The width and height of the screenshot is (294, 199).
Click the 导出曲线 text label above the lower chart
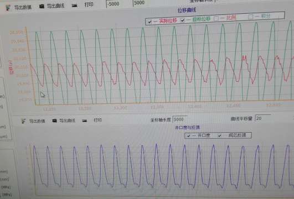point(67,121)
